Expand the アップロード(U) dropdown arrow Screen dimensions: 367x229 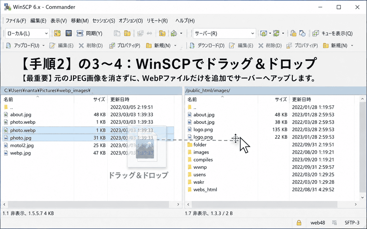click(x=44, y=46)
